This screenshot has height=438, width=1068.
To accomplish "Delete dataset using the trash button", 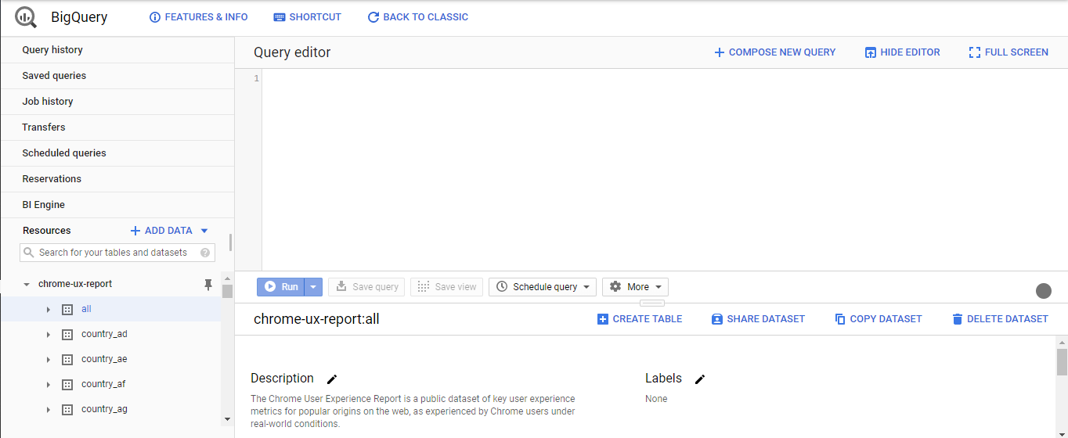I will [x=999, y=319].
